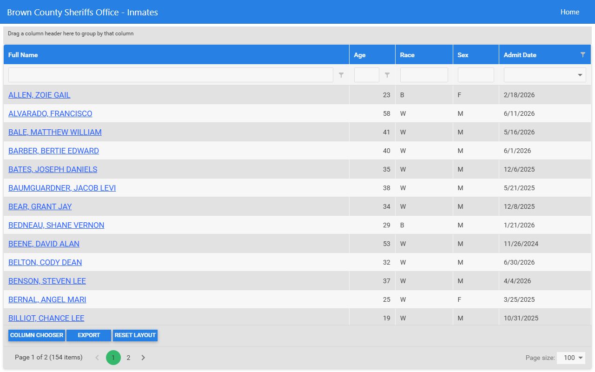Click 'Page 1 of 2 (154 items)' text
This screenshot has height=372, width=595.
click(49, 358)
